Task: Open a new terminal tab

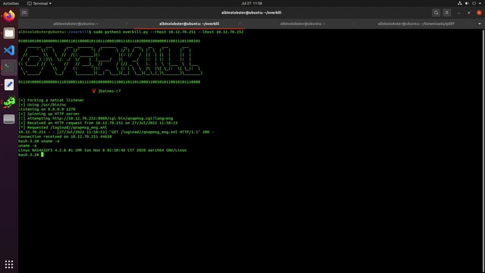Action: click(x=24, y=13)
